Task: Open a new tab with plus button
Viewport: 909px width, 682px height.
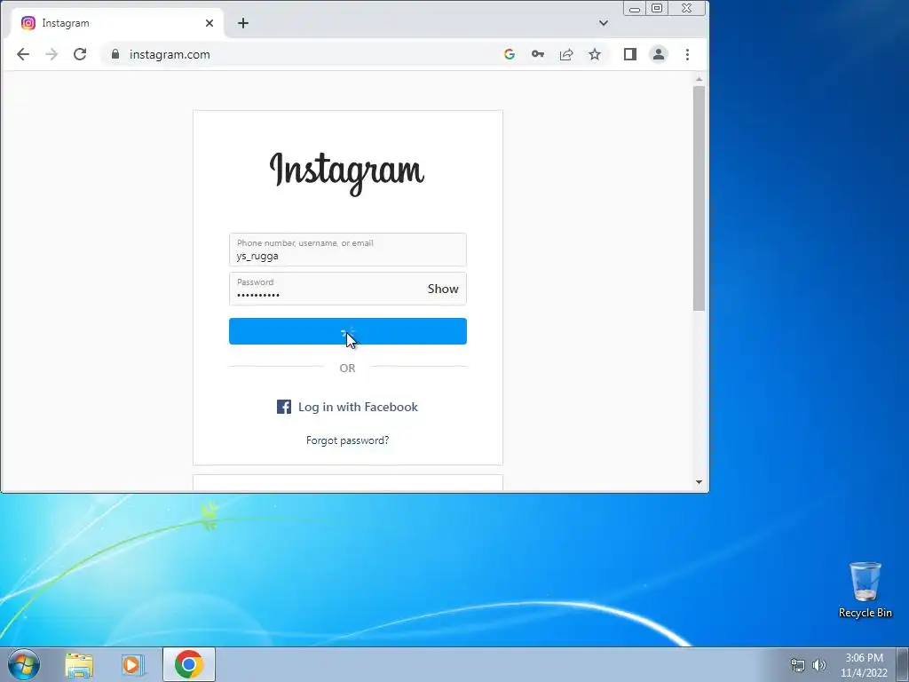Action: (243, 23)
